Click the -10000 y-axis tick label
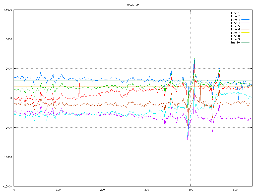 tap(7, 157)
